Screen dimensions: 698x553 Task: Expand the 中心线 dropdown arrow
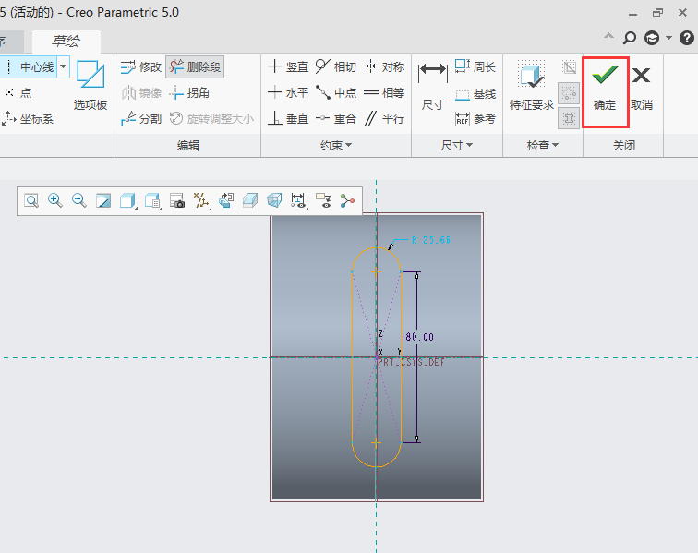pyautogui.click(x=63, y=66)
